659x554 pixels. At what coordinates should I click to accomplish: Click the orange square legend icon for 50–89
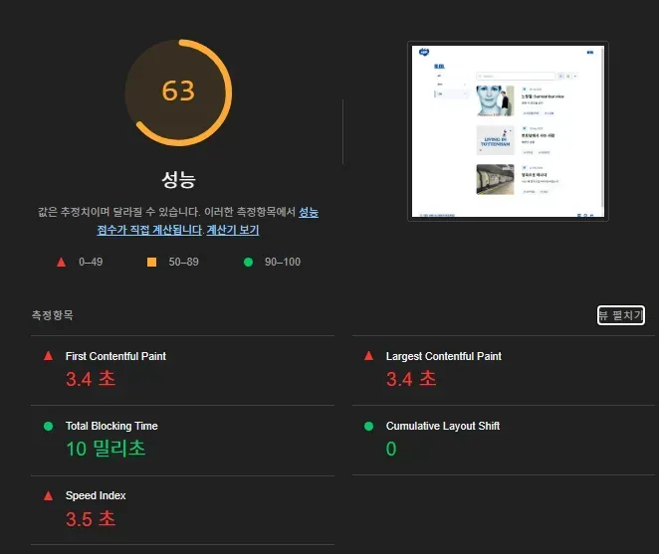click(151, 262)
